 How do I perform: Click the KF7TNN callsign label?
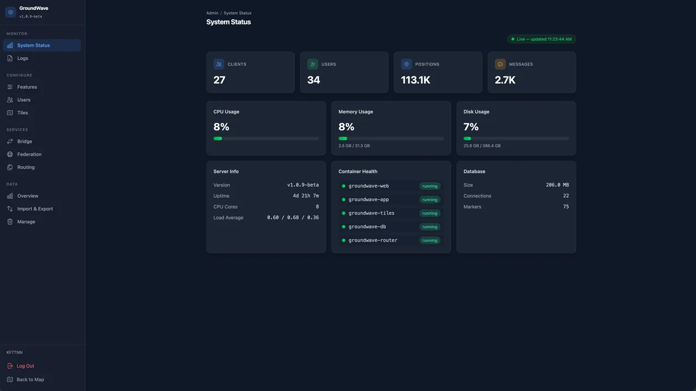15,352
